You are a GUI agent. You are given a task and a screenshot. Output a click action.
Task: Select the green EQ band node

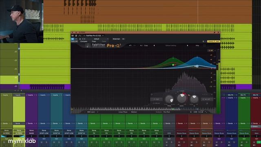[173, 65]
